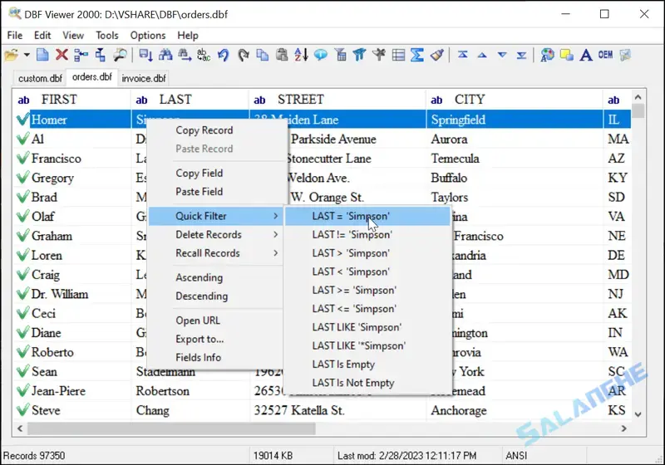Screen dimensions: 665x465
Task: Create a new file with the blank page icon
Action: 42,55
